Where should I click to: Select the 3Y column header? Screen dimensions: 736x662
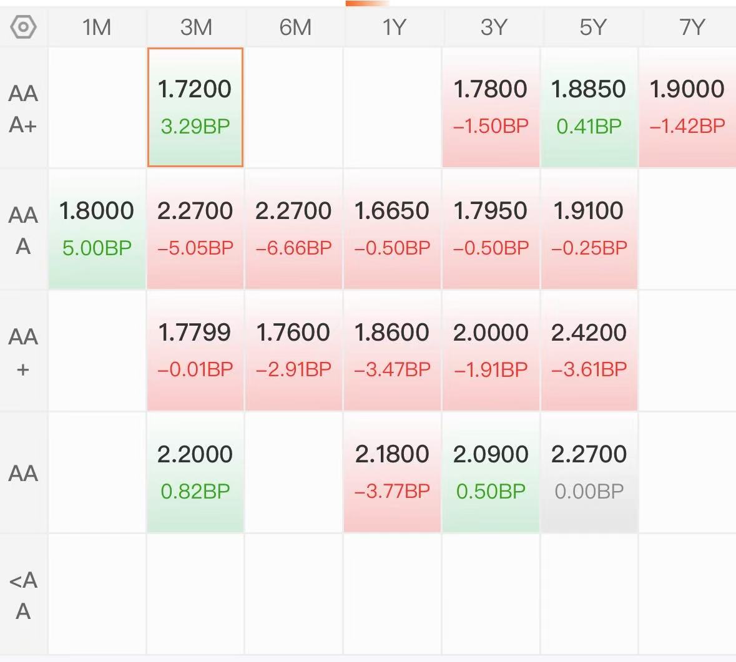[x=493, y=27]
